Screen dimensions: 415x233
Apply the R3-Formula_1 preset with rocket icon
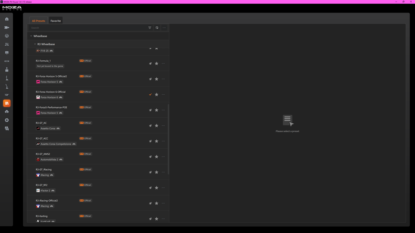click(150, 64)
